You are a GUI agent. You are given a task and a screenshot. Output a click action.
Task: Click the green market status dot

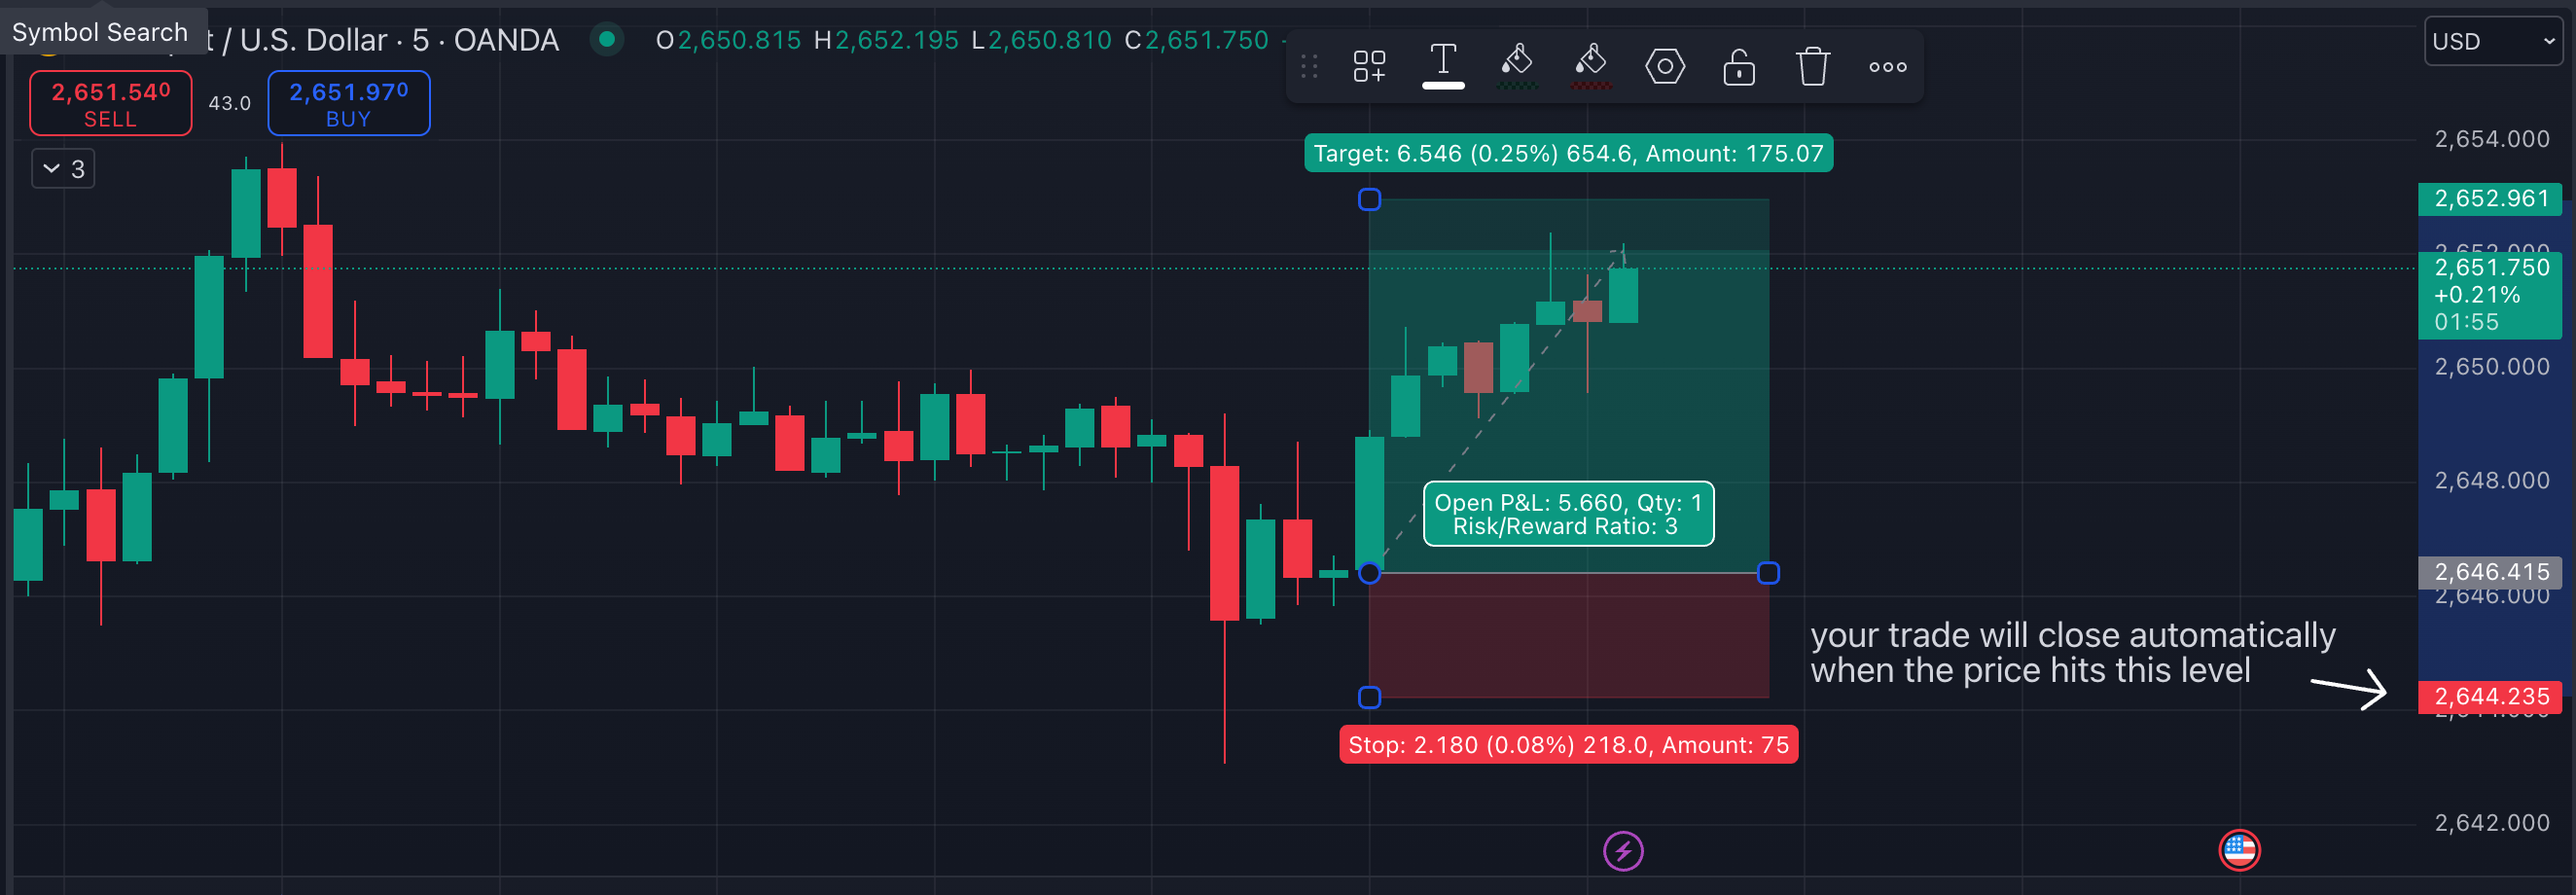point(606,40)
